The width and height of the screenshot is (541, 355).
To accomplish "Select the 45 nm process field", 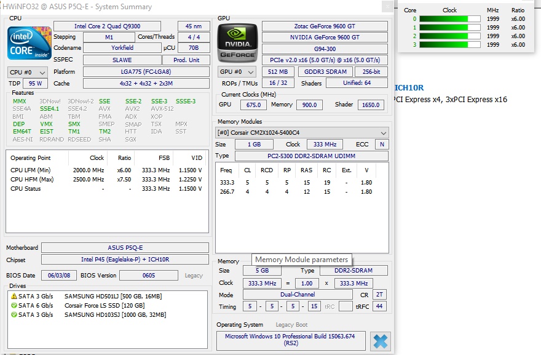I will (194, 26).
